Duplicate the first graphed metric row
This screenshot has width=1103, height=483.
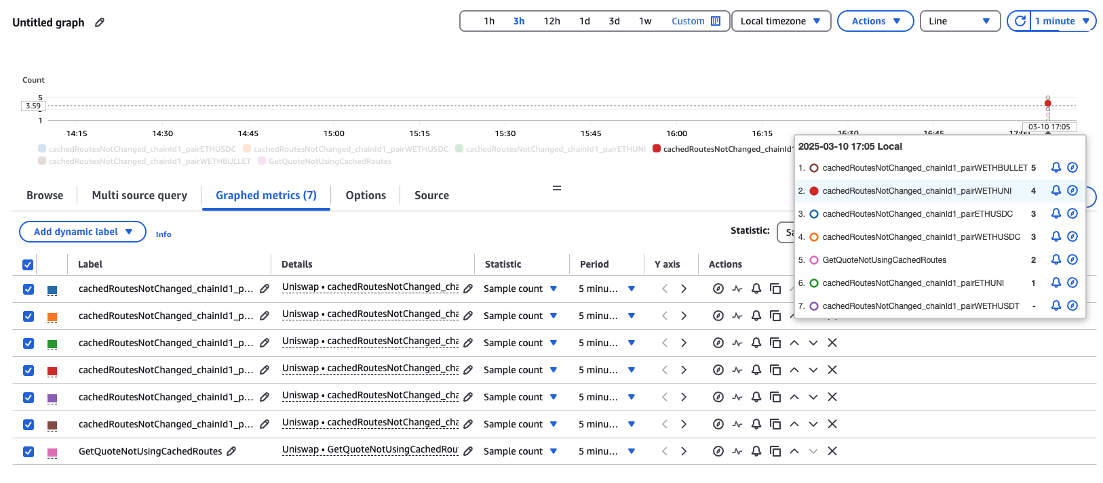pos(775,289)
